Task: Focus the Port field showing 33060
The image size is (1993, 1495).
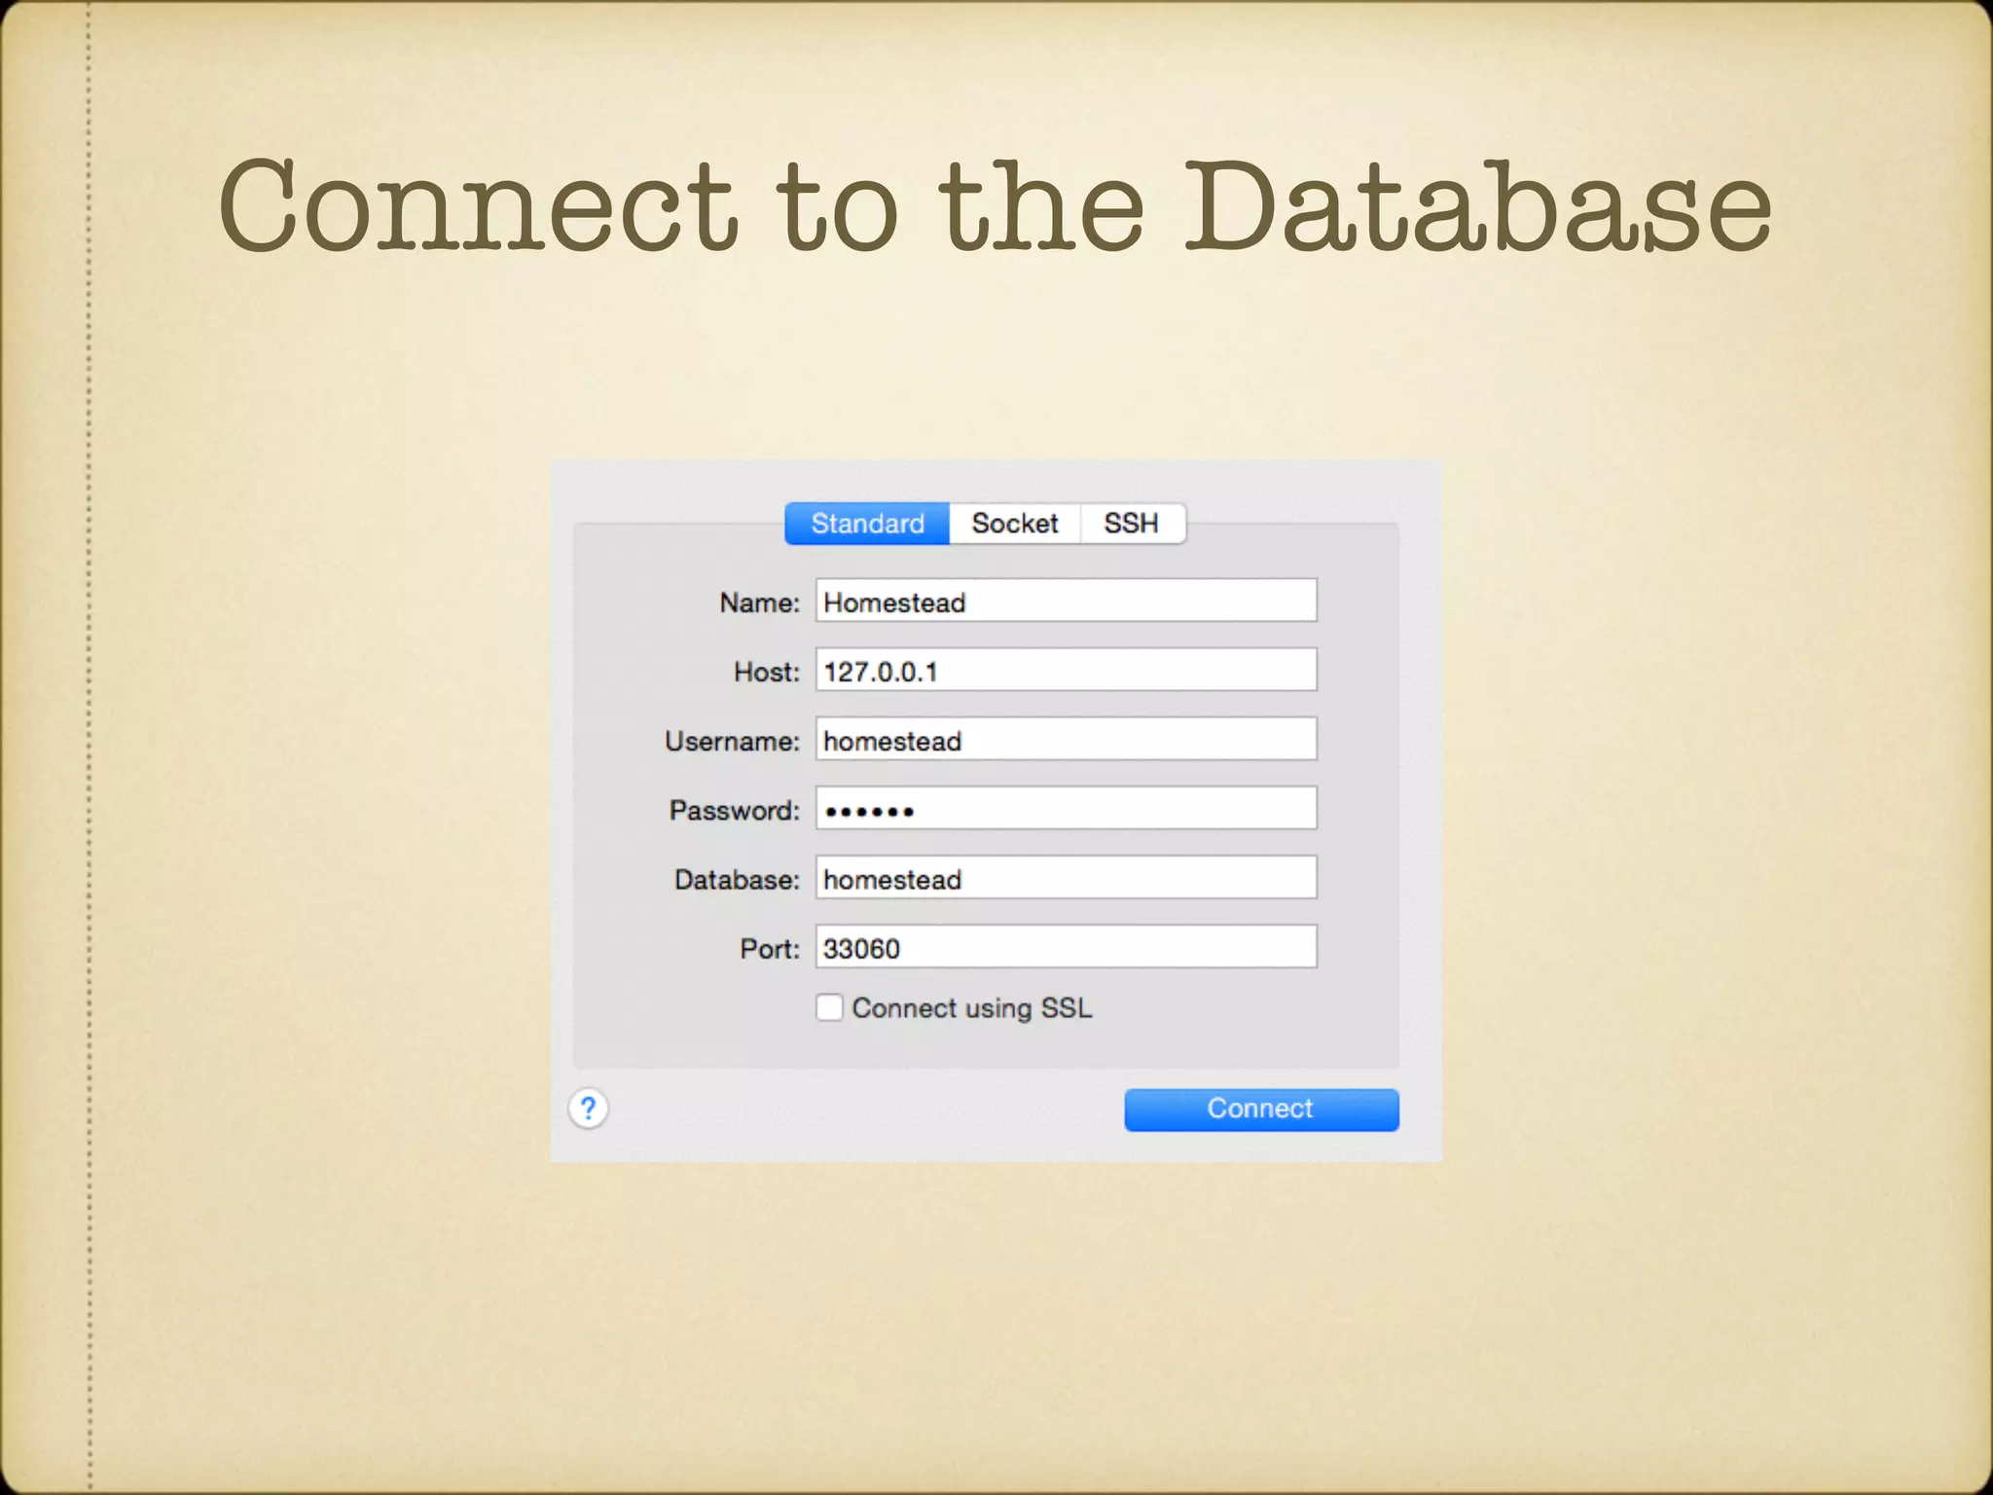Action: [x=1066, y=946]
